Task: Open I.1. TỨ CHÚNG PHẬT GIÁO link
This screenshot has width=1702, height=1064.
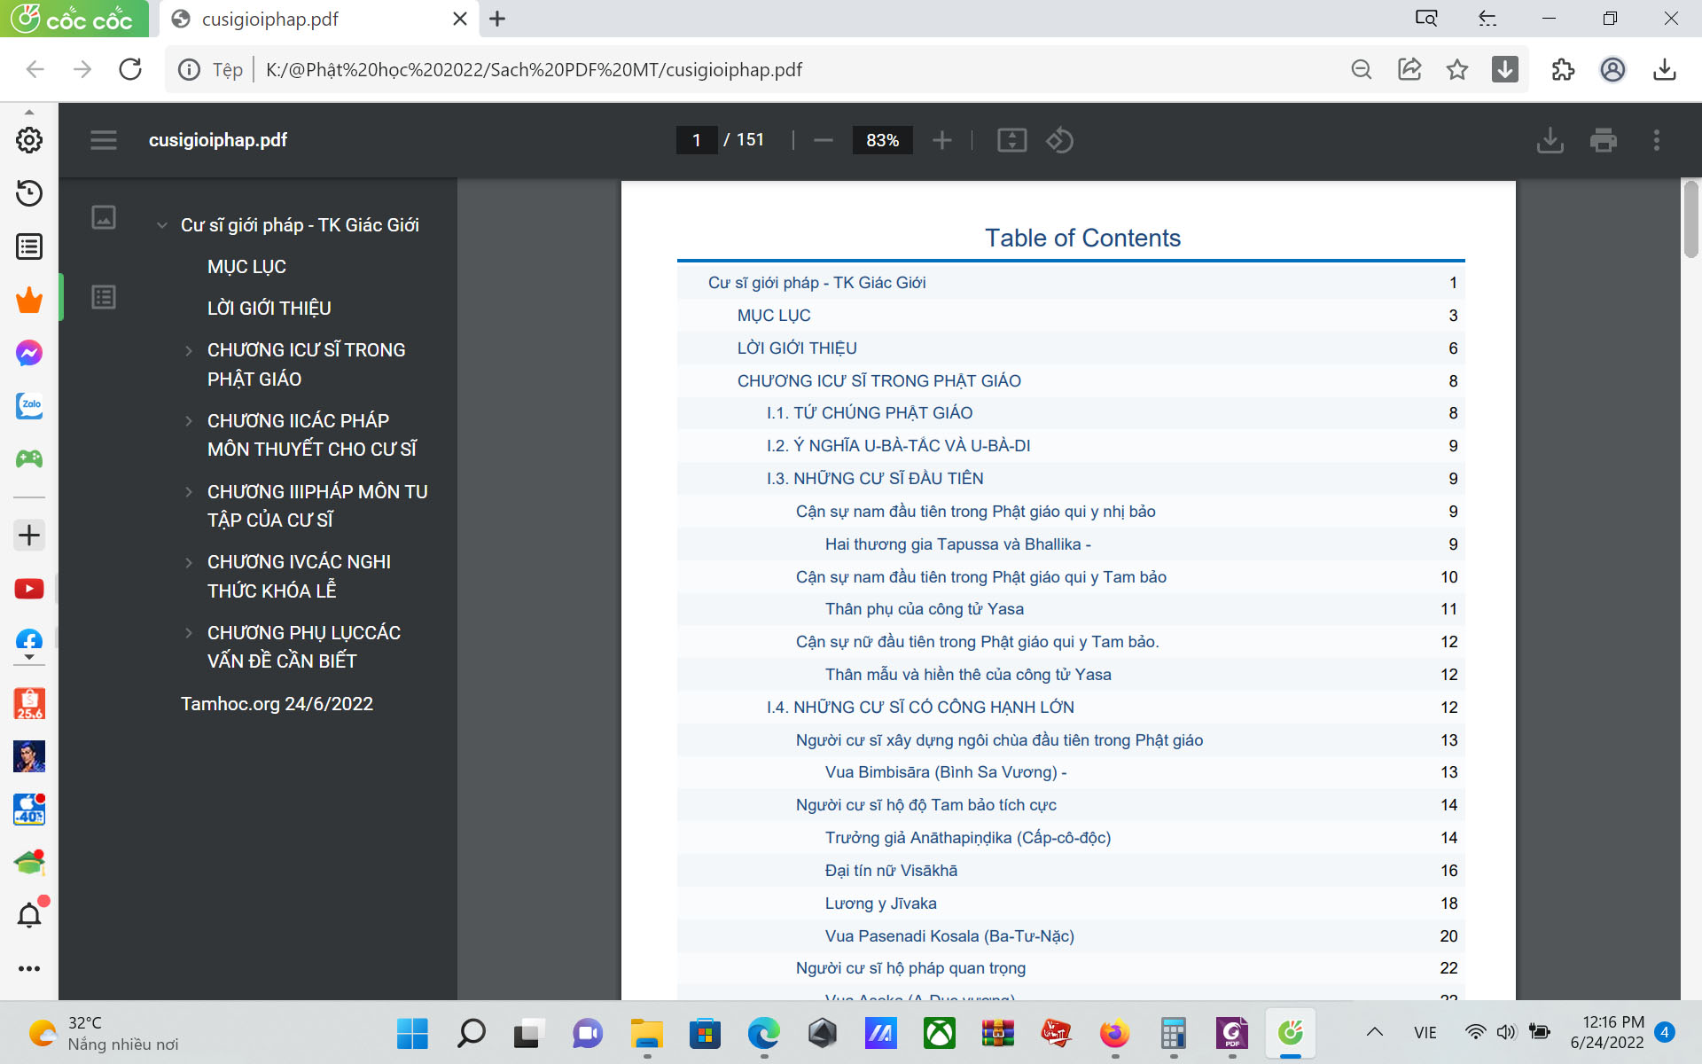Action: click(x=870, y=413)
